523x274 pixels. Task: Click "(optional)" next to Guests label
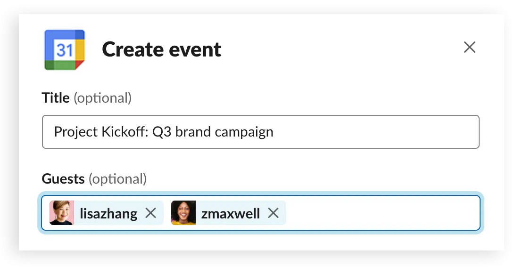118,179
